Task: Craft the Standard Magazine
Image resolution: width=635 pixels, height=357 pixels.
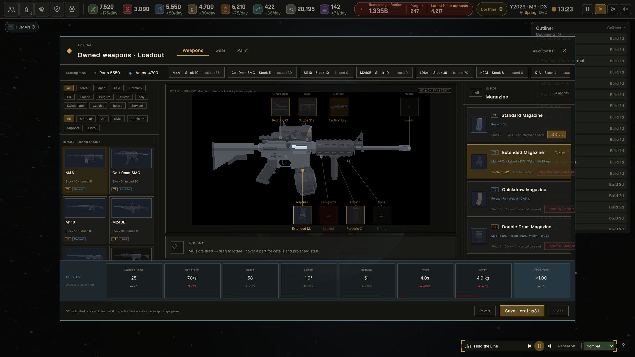Action: [557, 135]
